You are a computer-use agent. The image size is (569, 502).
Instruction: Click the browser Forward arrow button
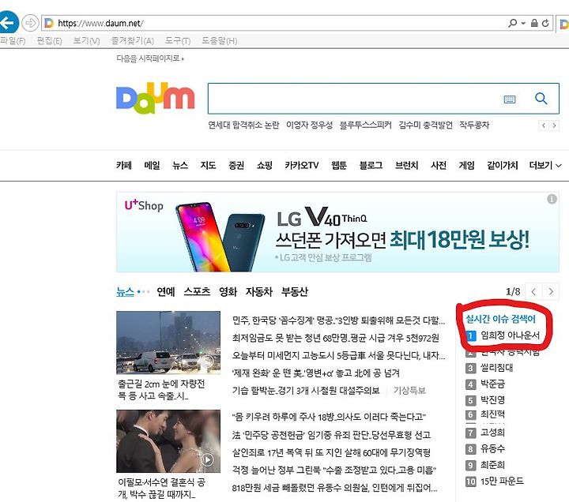pos(30,23)
